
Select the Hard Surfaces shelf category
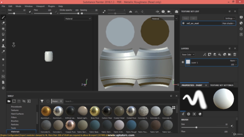tap(17, 114)
